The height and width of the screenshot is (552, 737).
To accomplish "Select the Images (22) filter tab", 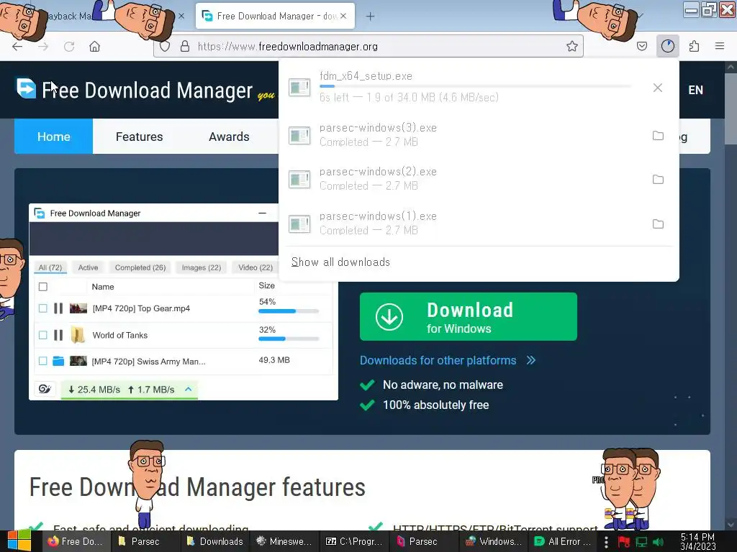I will 202,267.
